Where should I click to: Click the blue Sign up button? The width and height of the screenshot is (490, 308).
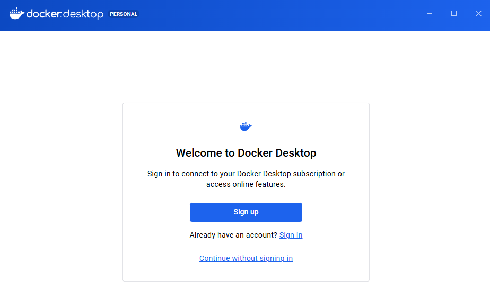pos(246,212)
